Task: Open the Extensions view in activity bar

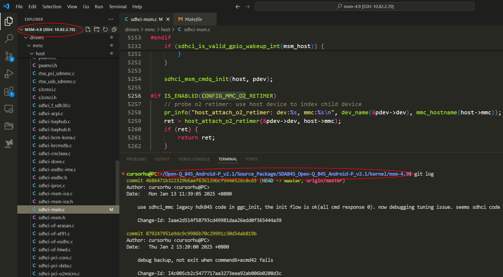Action: (9, 91)
